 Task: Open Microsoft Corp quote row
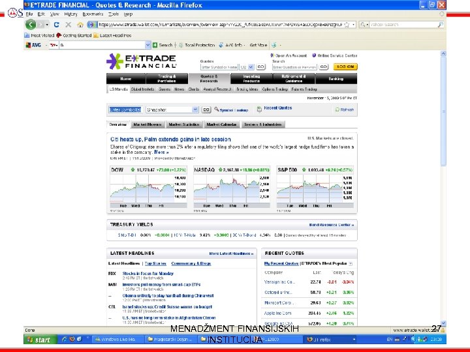pyautogui.click(x=309, y=302)
